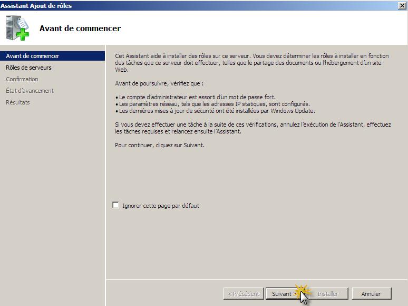Select 'Avant de commencer' step in sidebar
Screen dimensions: 408x306
(x=32, y=56)
